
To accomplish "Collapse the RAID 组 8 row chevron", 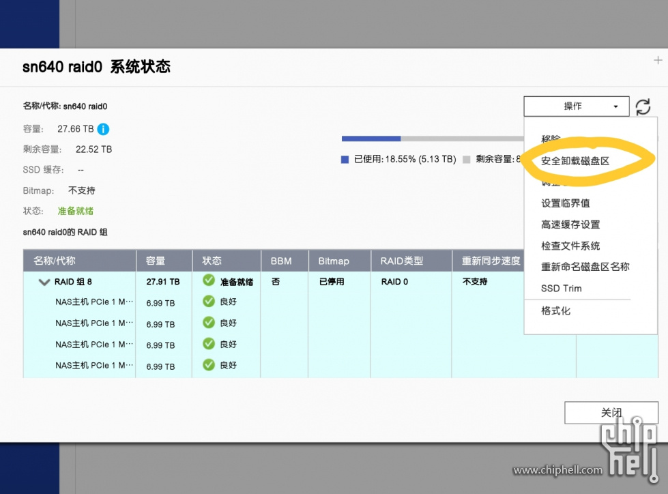I will [x=44, y=282].
